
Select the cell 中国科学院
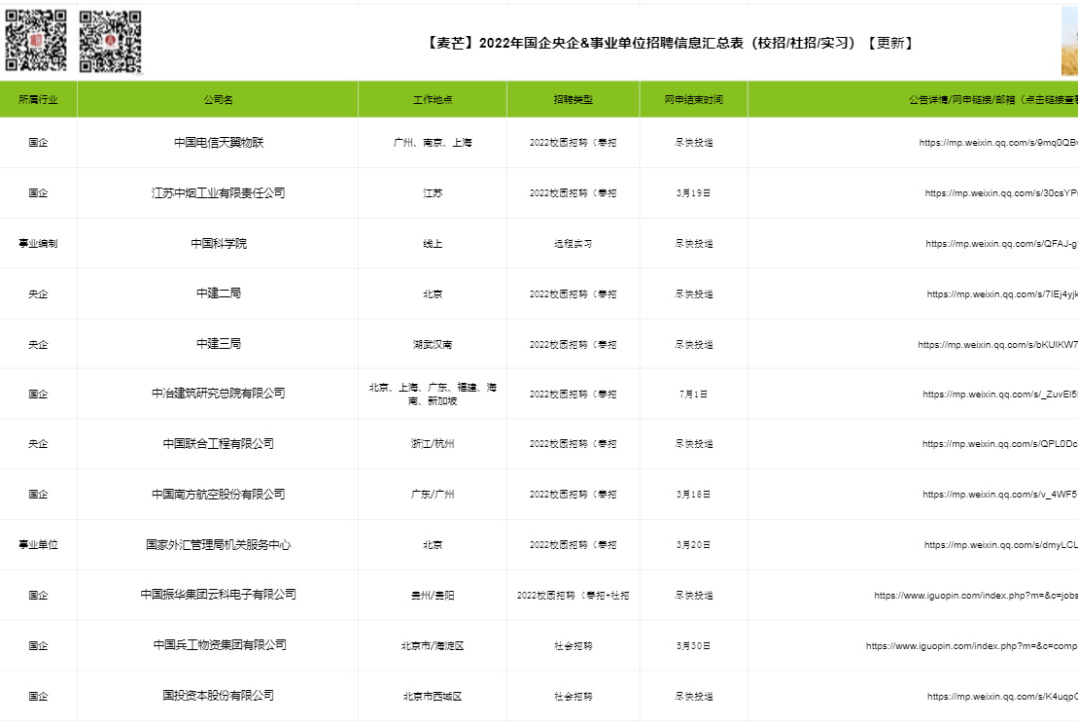click(218, 243)
